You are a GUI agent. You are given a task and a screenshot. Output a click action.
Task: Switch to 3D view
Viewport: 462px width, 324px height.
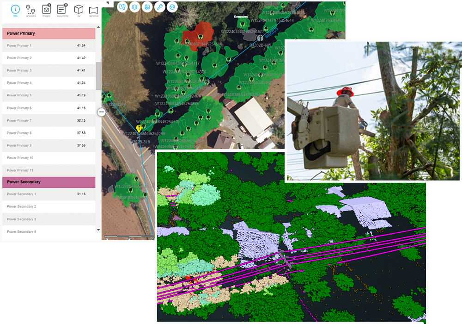79,10
